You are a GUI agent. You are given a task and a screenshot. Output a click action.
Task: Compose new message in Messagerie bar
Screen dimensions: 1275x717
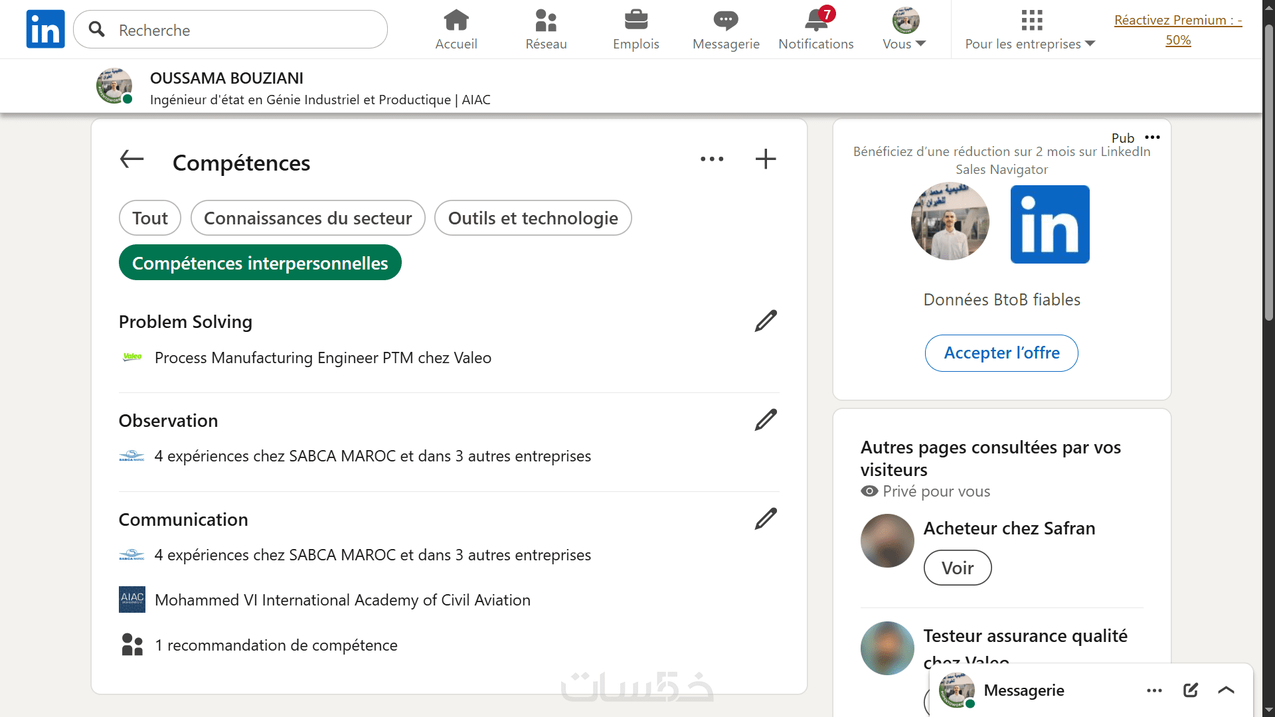click(x=1190, y=690)
